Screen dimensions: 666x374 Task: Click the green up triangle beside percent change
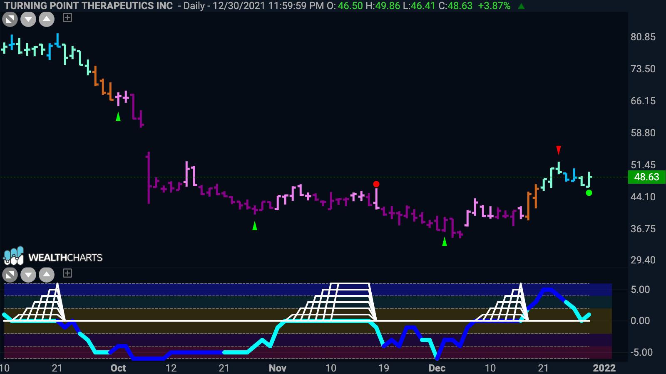click(x=521, y=6)
